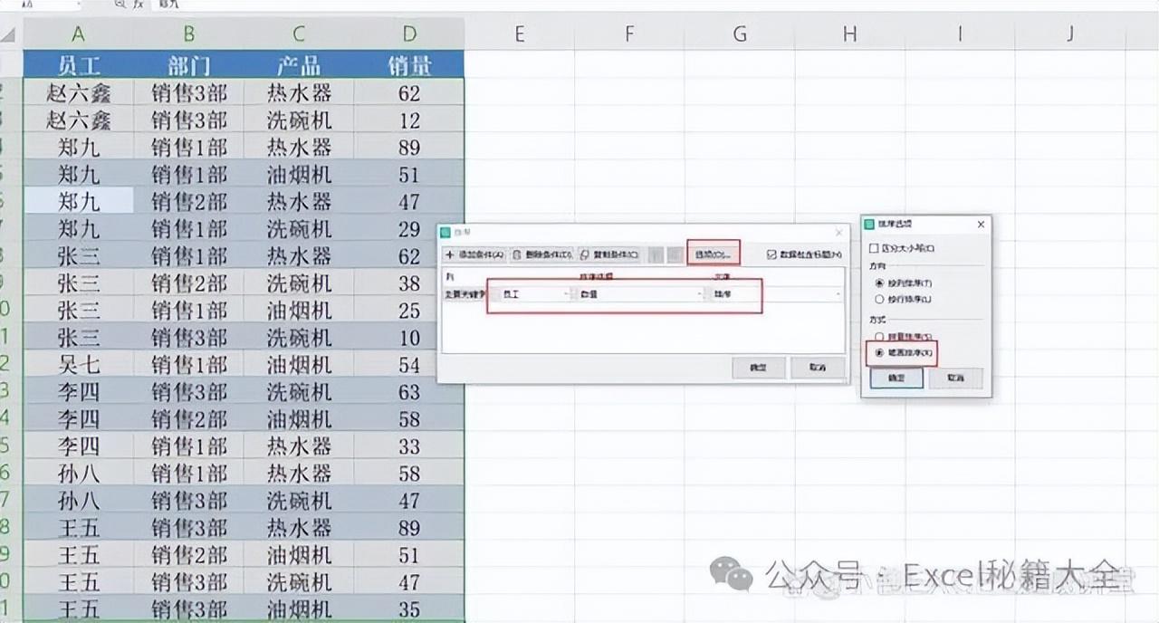Select column D header
This screenshot has width=1159, height=623.
(409, 34)
